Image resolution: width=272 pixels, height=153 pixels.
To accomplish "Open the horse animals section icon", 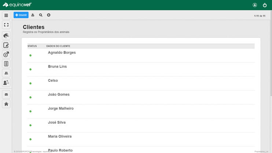I will [x=6, y=36].
